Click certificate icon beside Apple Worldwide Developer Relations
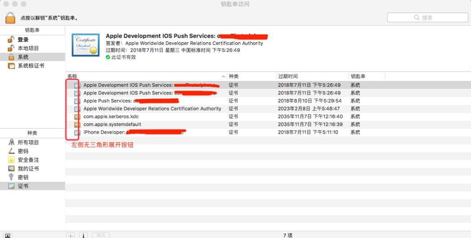 click(77, 108)
